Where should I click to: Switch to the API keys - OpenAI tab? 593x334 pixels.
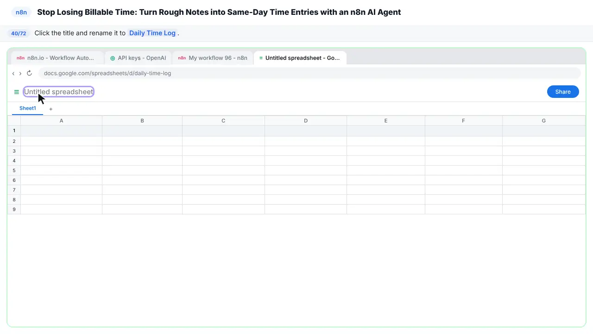click(x=138, y=58)
